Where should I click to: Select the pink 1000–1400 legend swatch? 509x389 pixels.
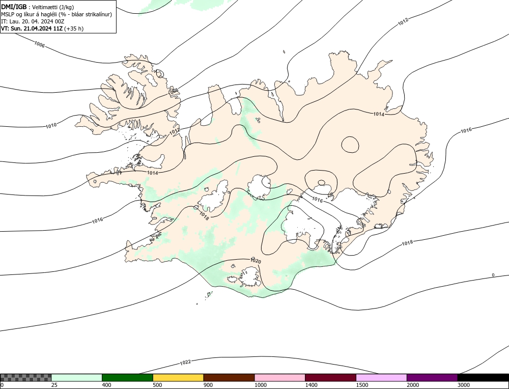pos(280,378)
